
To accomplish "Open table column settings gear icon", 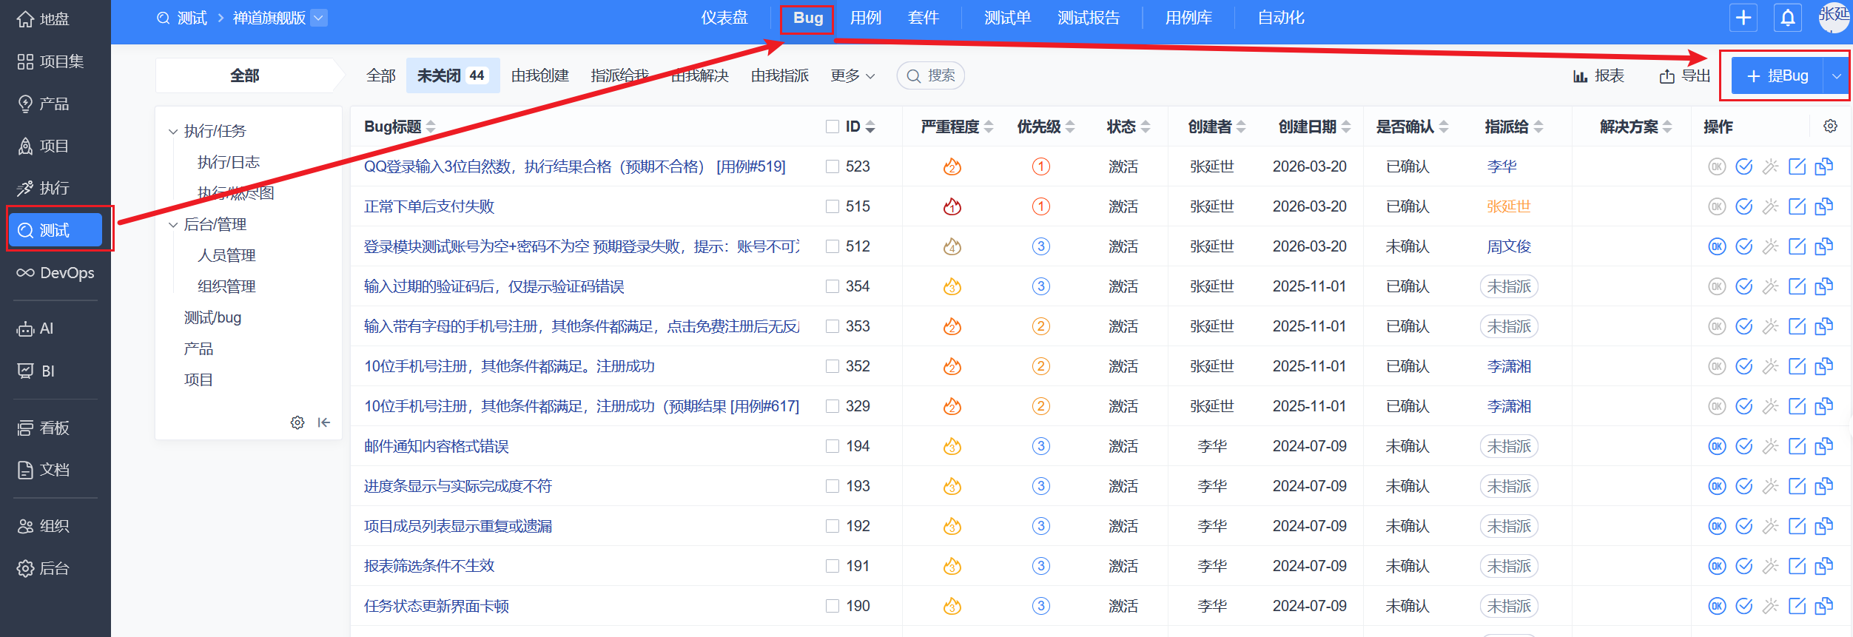I will point(1830,127).
